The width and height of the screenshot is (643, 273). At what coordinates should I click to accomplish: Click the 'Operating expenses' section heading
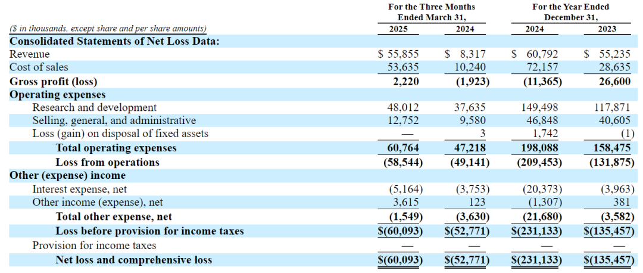[57, 94]
